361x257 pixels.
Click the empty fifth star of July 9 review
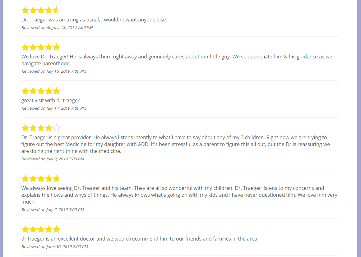click(x=56, y=128)
